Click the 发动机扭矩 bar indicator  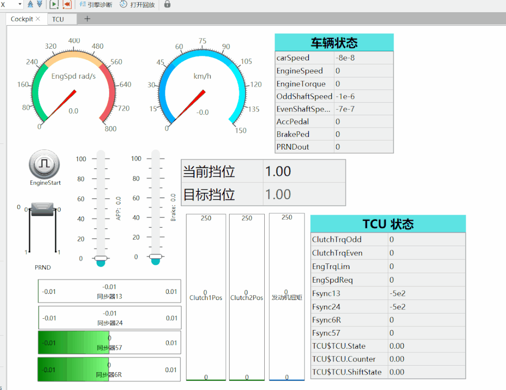tap(287, 296)
